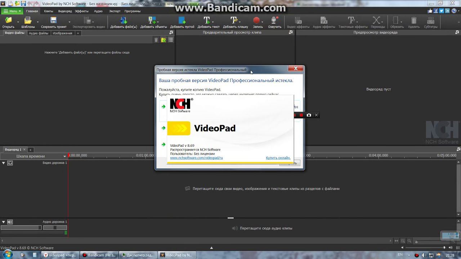
Task: Pop out the media bin panel
Action: (x=171, y=32)
